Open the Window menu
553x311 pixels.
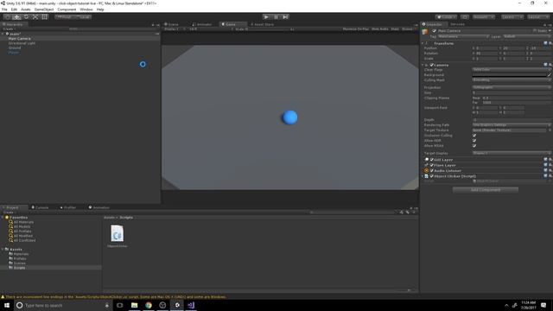pos(86,10)
